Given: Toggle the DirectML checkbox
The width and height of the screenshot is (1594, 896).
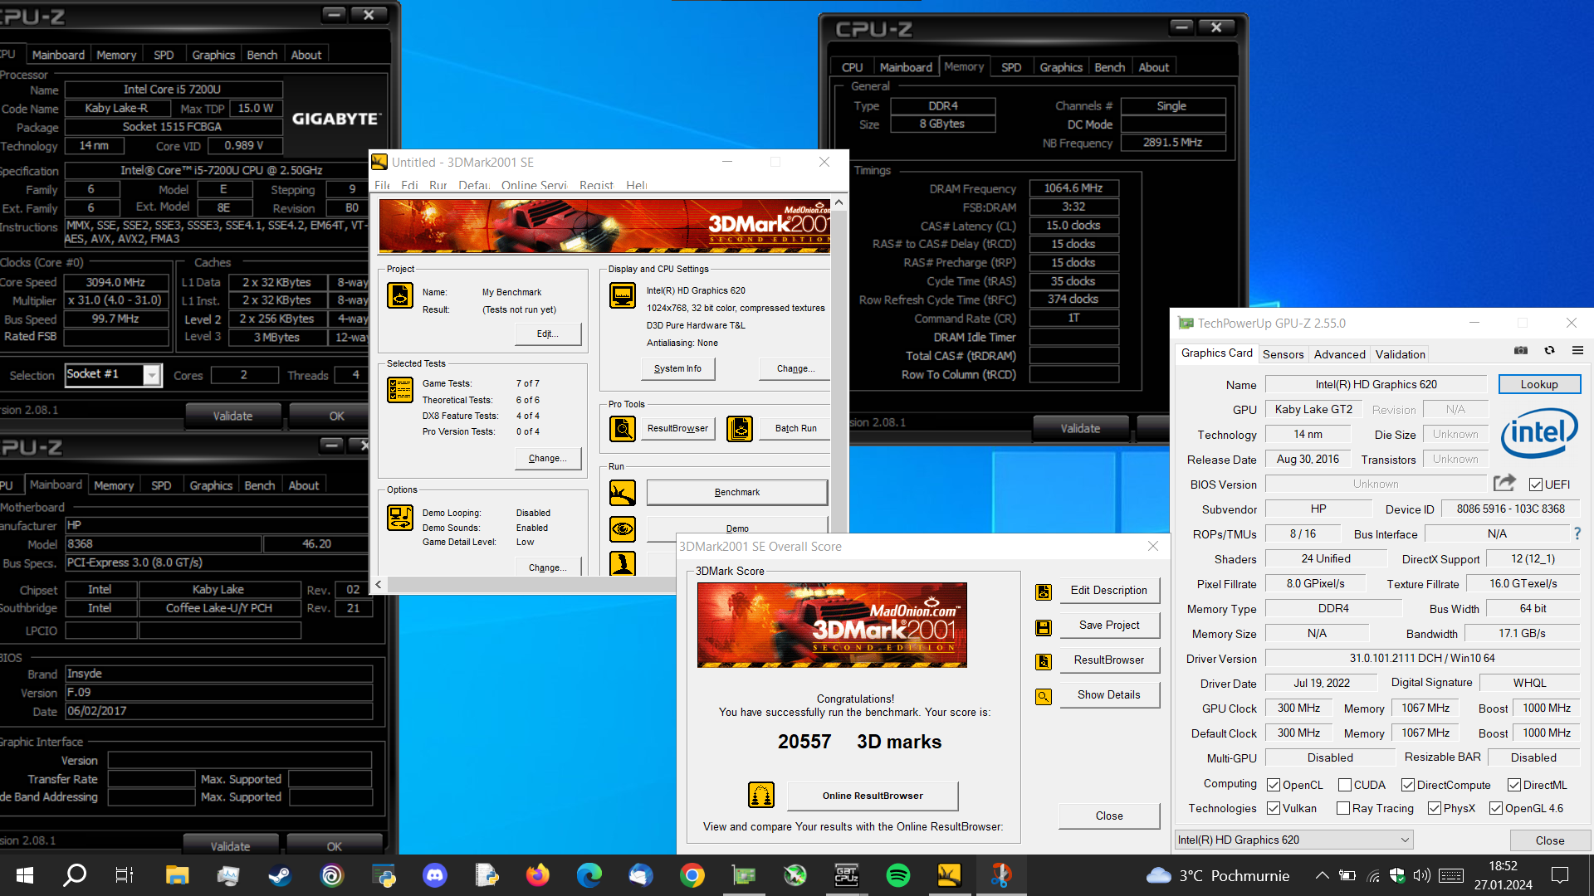Looking at the screenshot, I should (x=1514, y=785).
